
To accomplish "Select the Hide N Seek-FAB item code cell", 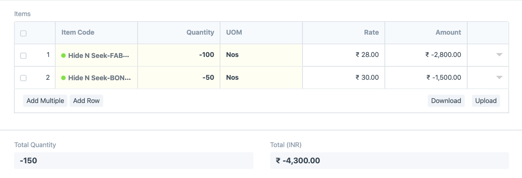I will pyautogui.click(x=97, y=55).
